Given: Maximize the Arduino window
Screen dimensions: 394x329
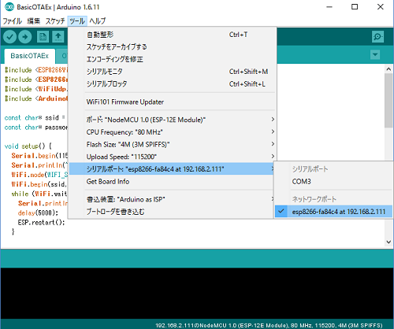Looking at the screenshot, I should 355,7.
